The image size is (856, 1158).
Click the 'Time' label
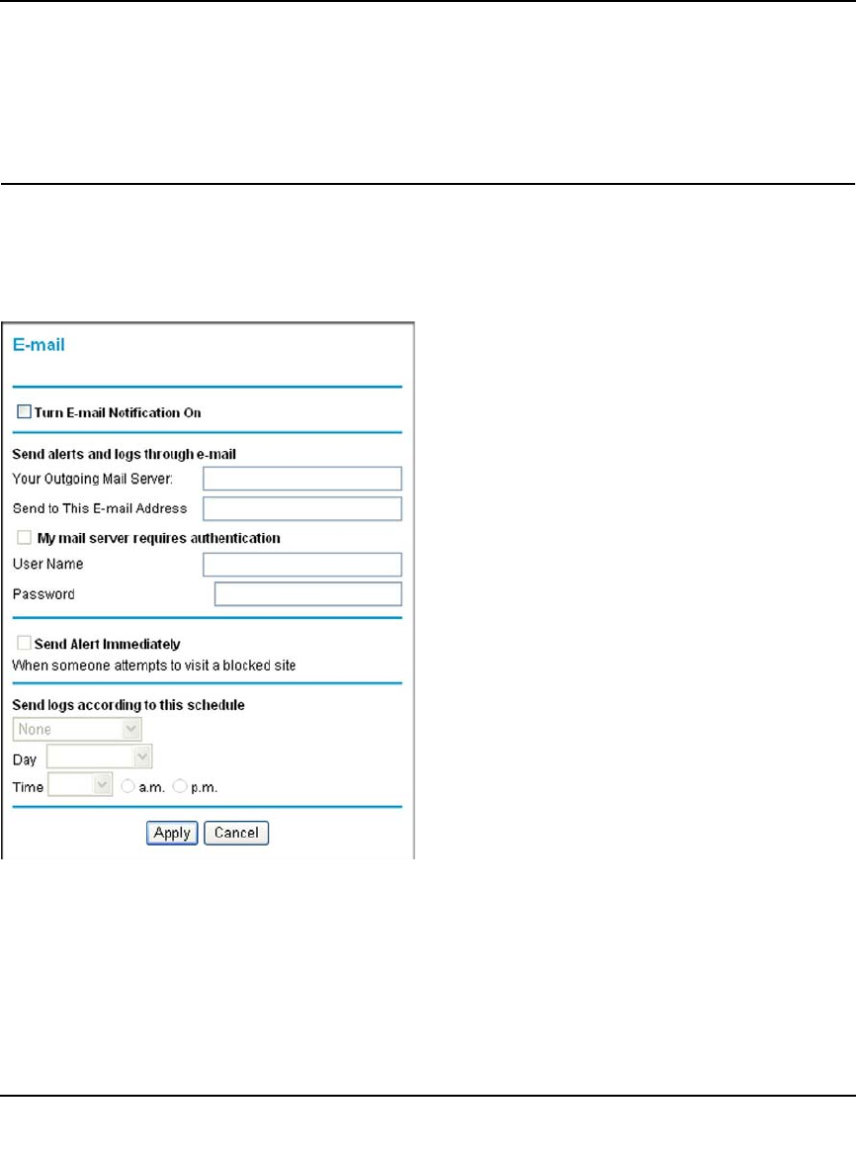pos(28,787)
